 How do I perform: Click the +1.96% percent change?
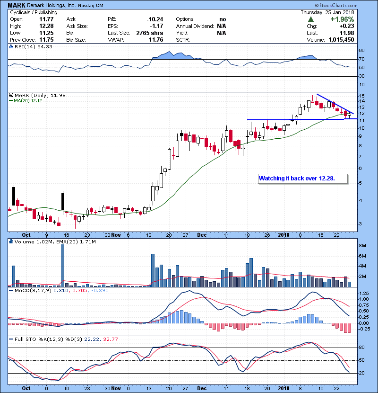(x=342, y=19)
